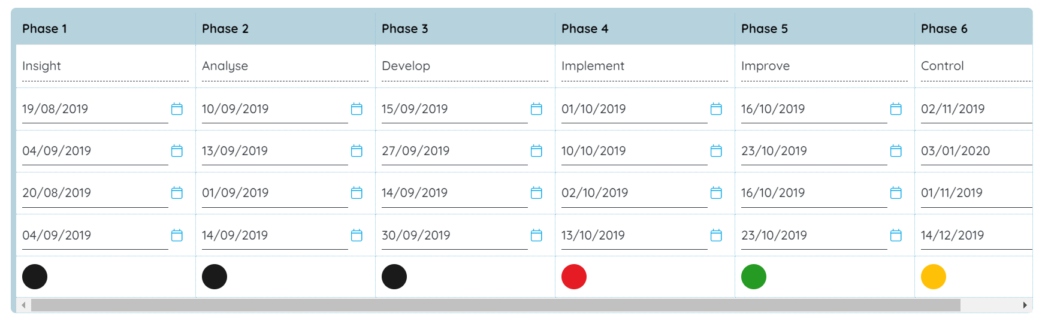Edit the Insight phase name field
Viewport: 1039px width, 318px height.
point(105,66)
